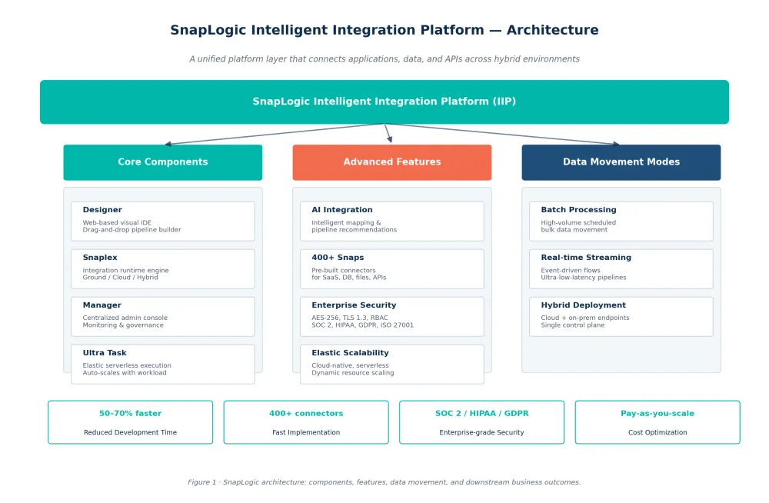Click 'Single control plane' text
The height and width of the screenshot is (503, 769).
point(572,325)
